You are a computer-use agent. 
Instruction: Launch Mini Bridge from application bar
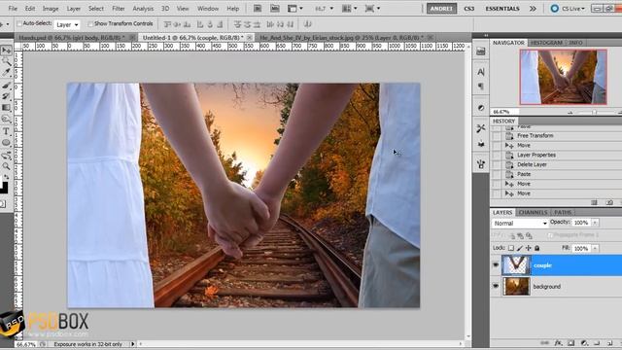click(x=274, y=9)
